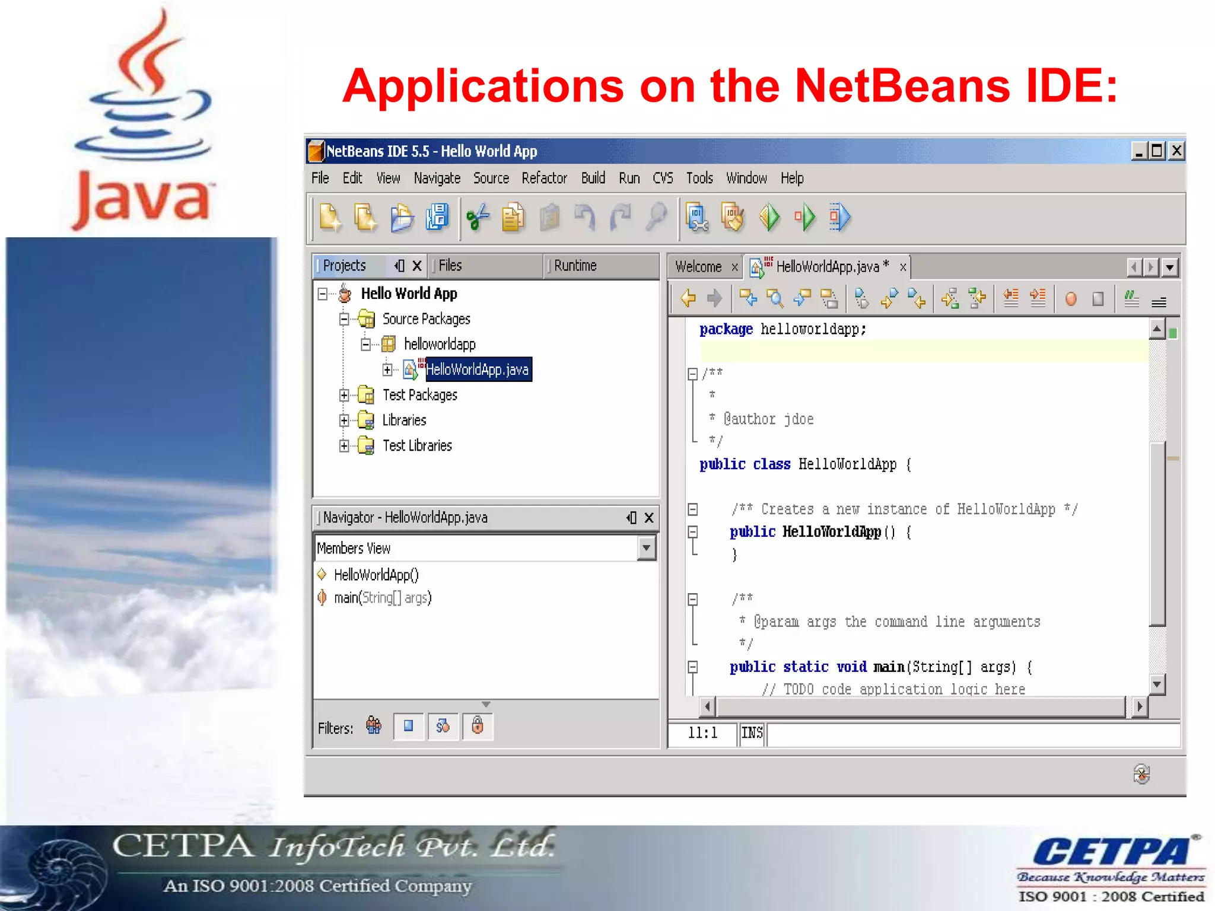Collapse the Hello World App project node
The width and height of the screenshot is (1215, 911).
tap(323, 294)
